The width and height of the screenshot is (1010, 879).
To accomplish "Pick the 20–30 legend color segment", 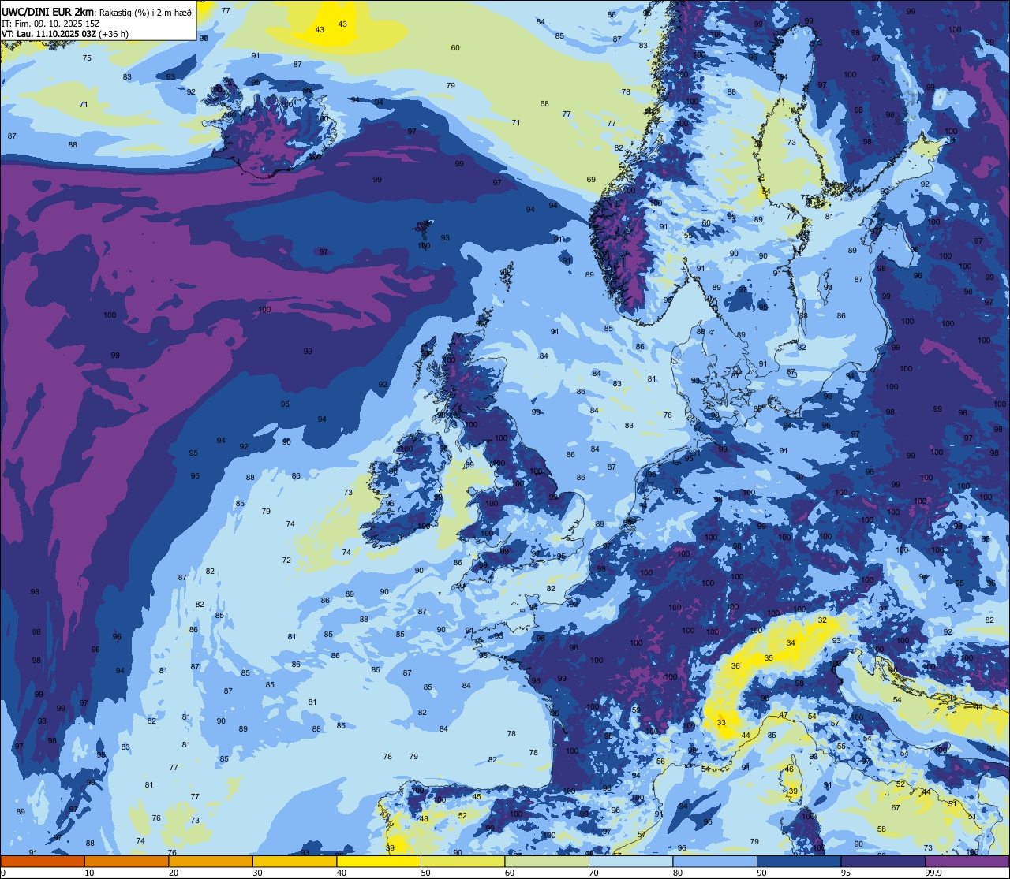I will point(211,861).
